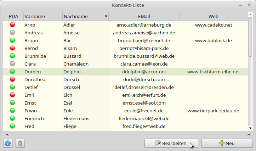The width and height of the screenshot is (256, 151).
Task: Click red PDA status icon for Emil
Action: coord(13,95)
